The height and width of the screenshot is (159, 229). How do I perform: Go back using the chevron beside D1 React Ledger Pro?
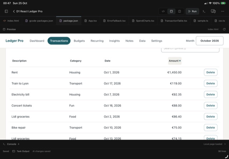pyautogui.click(x=14, y=11)
